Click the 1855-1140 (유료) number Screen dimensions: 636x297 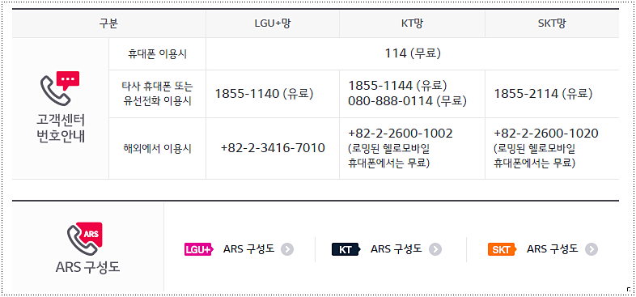264,94
